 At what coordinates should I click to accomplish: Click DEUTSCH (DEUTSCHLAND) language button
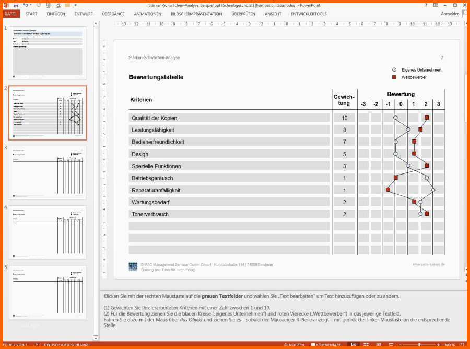[x=66, y=345]
